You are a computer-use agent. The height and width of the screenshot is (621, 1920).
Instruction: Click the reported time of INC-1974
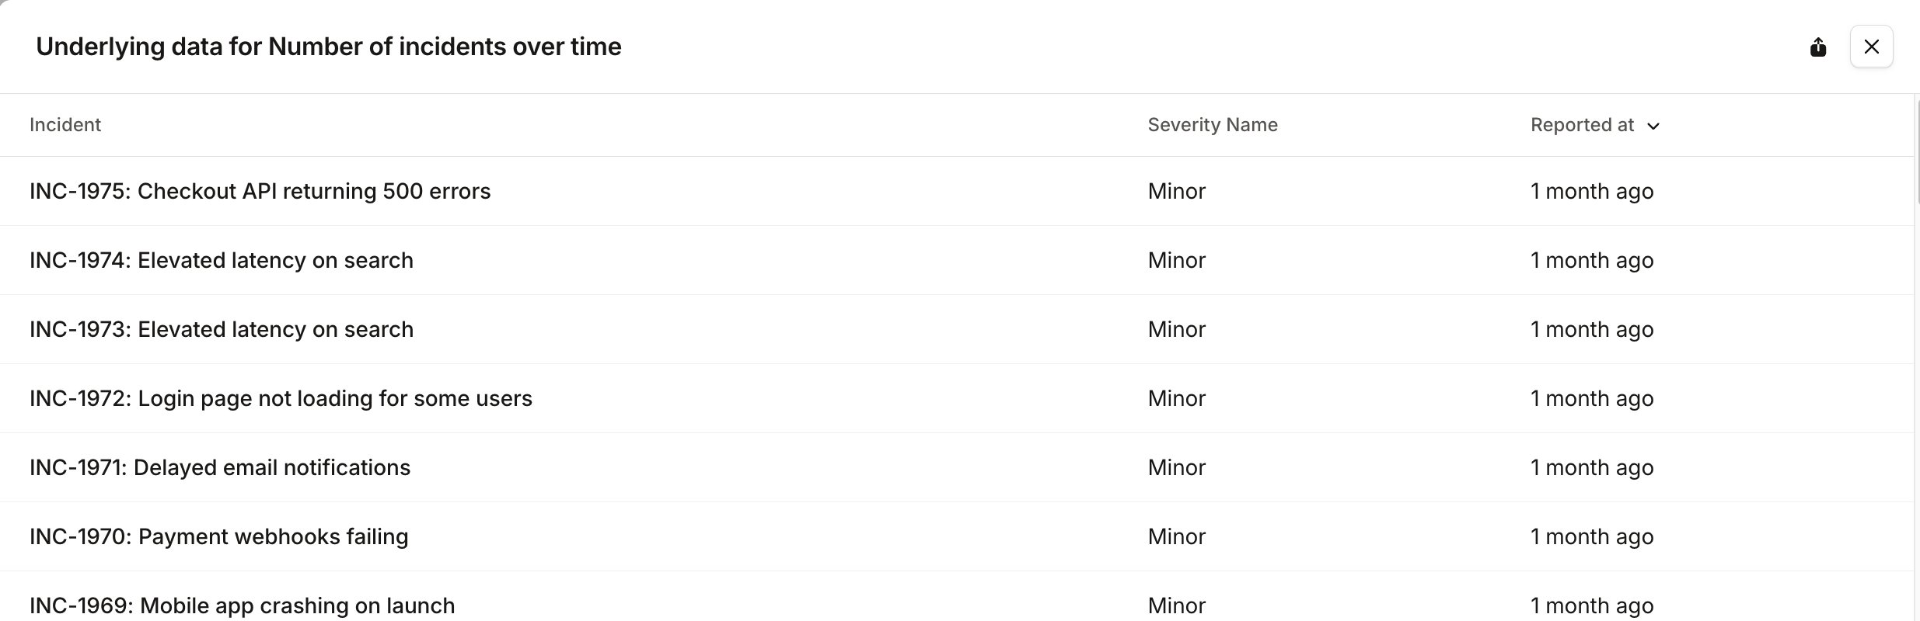1592,260
